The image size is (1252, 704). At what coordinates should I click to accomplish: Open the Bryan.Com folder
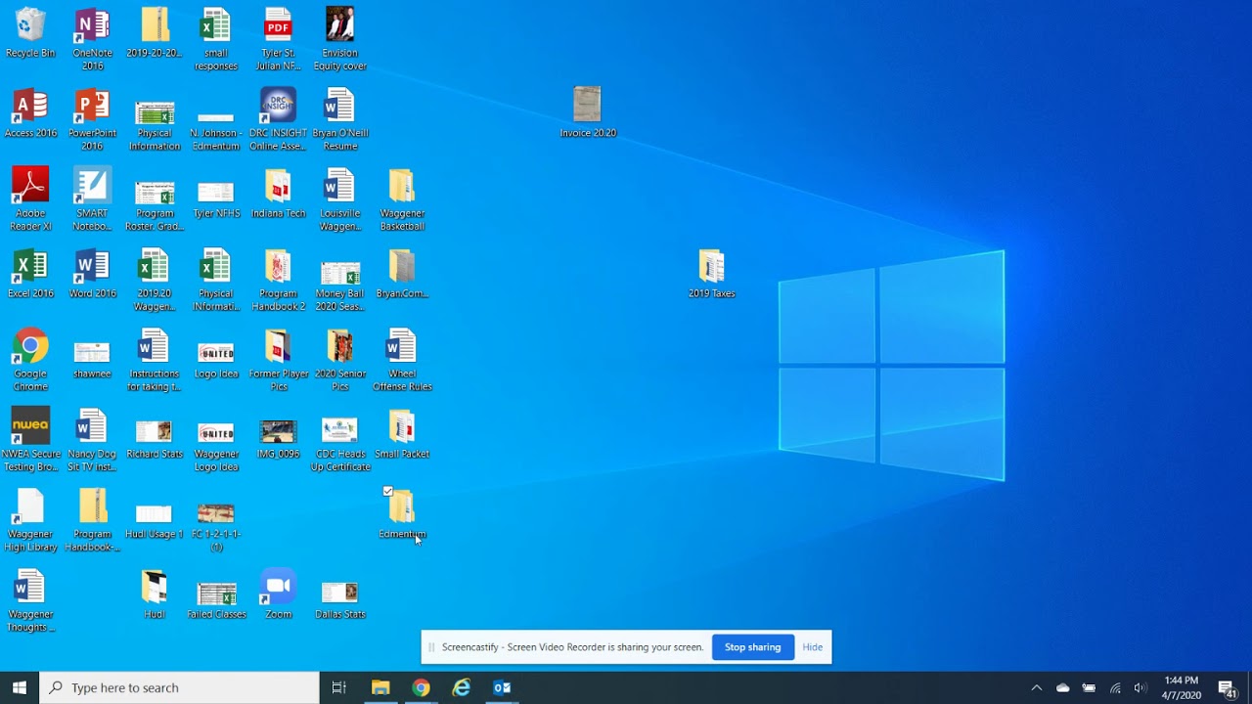tap(402, 274)
